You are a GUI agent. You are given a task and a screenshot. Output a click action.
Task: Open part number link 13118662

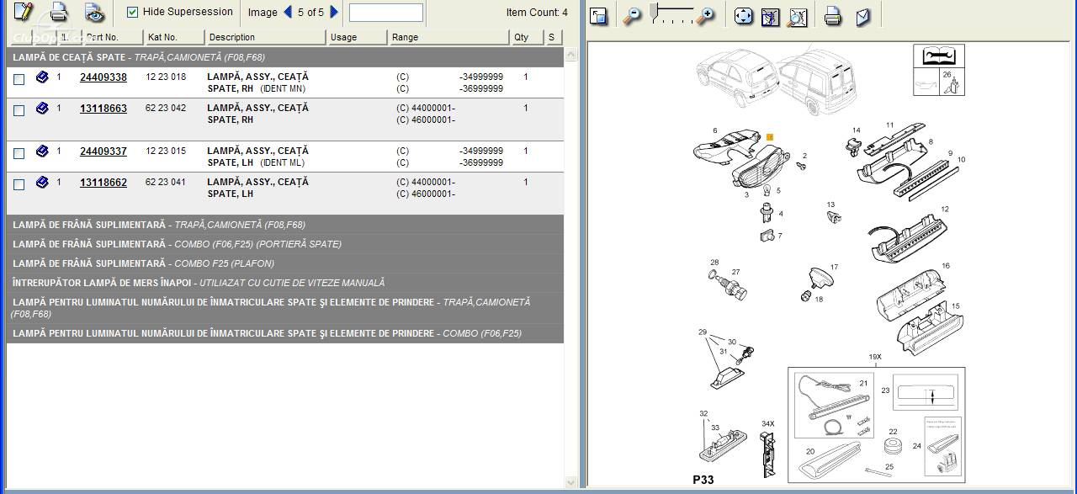coord(103,183)
